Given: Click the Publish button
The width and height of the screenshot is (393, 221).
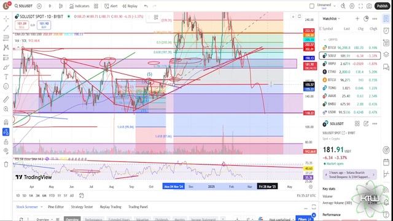Looking at the screenshot, I should click(382, 6).
